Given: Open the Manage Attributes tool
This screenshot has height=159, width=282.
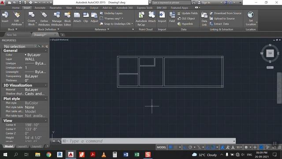Looking at the screenshot, I should [57, 19].
